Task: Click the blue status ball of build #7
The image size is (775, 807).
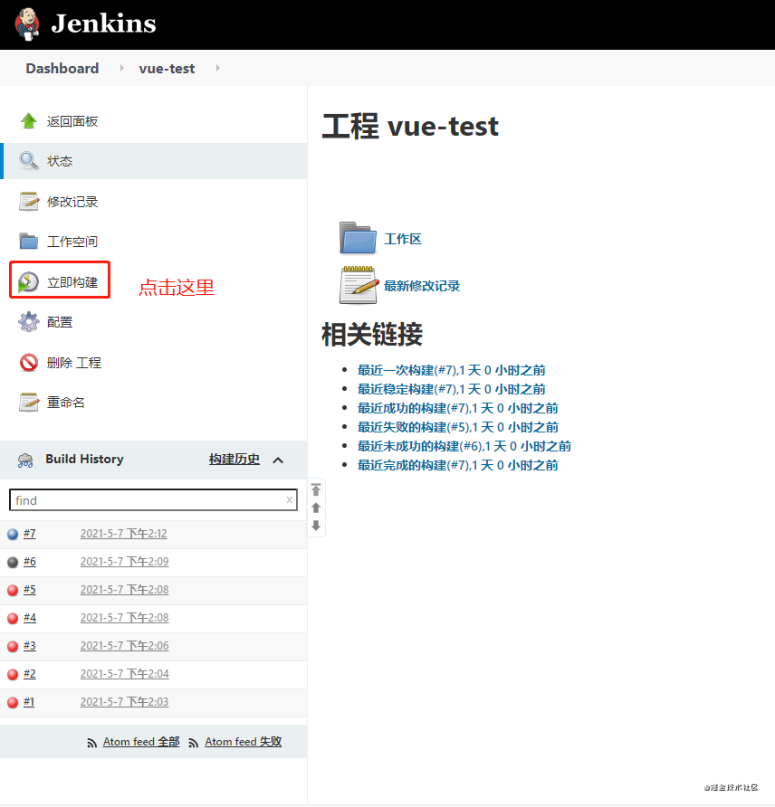Action: click(x=13, y=534)
